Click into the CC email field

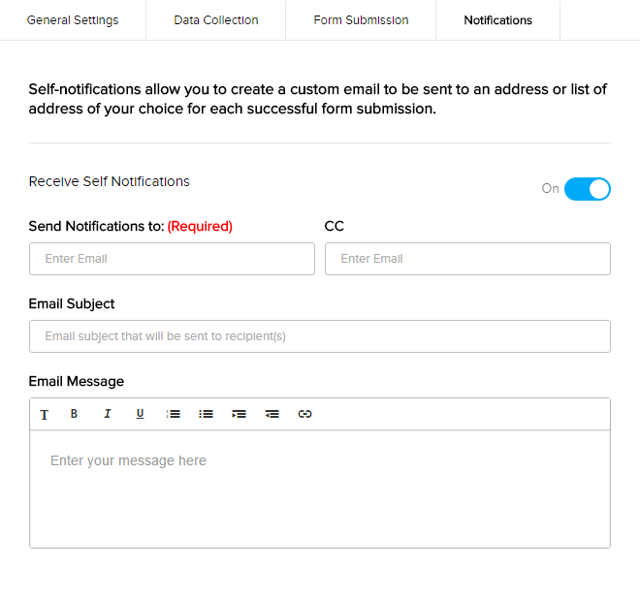(x=467, y=259)
